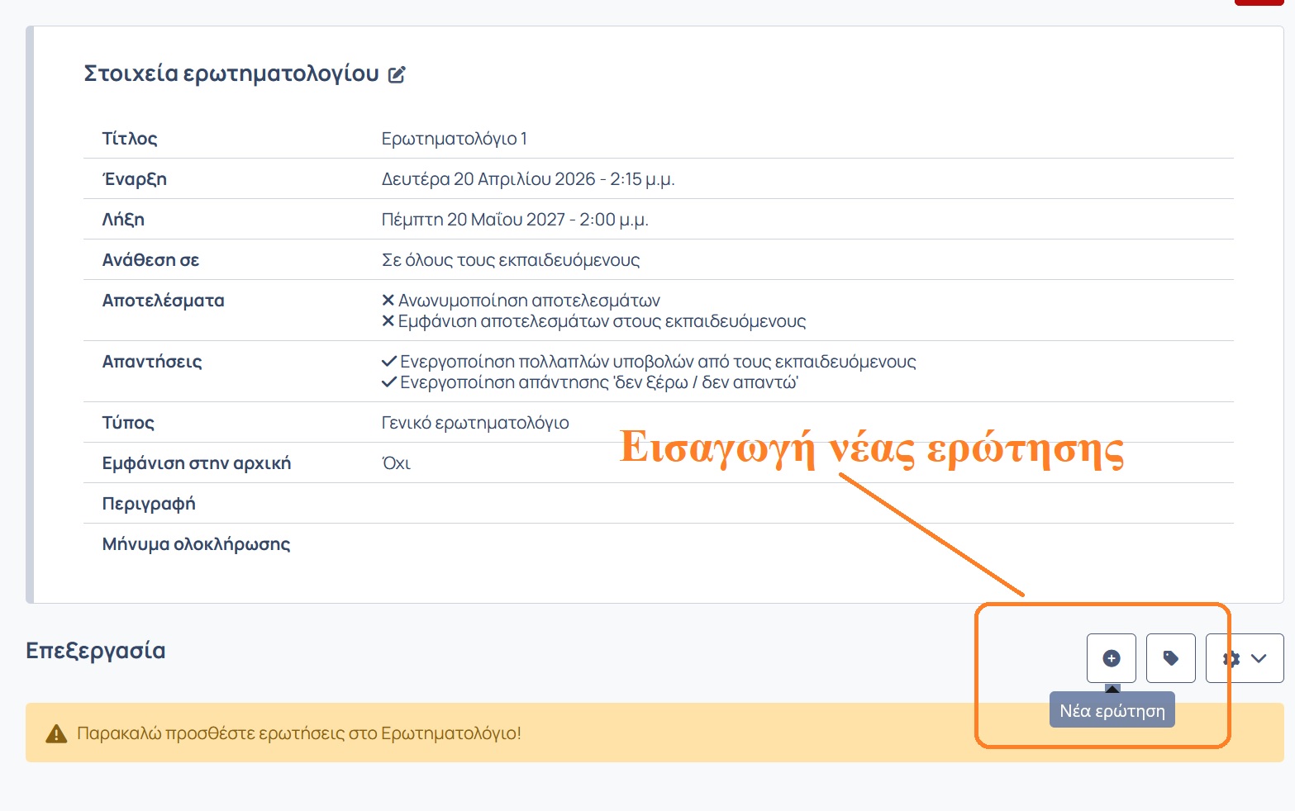Click the X icon beside Εμφάνιση αποτελεσμάτων στους εκπαιδευόμενους
Screen dimensions: 1295x811
pyautogui.click(x=388, y=321)
